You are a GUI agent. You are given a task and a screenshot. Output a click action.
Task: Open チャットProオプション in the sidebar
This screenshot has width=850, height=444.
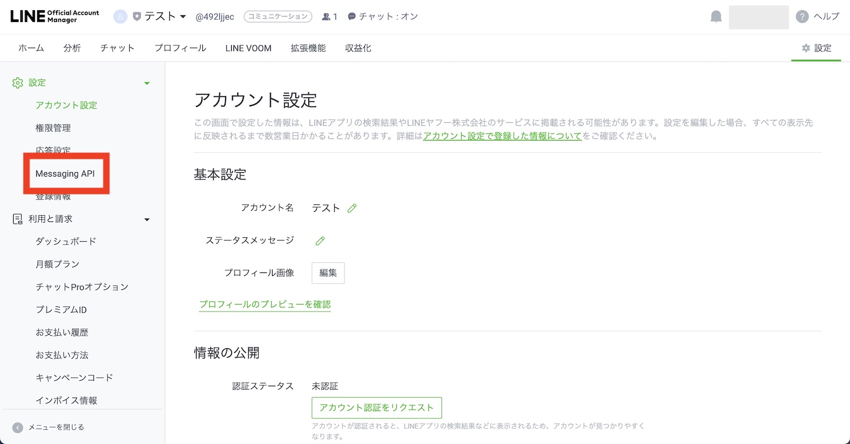point(82,287)
